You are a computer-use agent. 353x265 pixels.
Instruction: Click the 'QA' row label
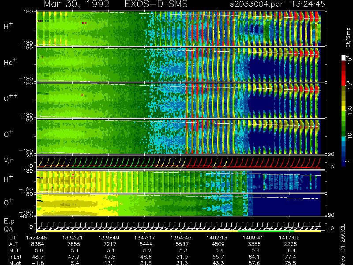(x=8, y=229)
